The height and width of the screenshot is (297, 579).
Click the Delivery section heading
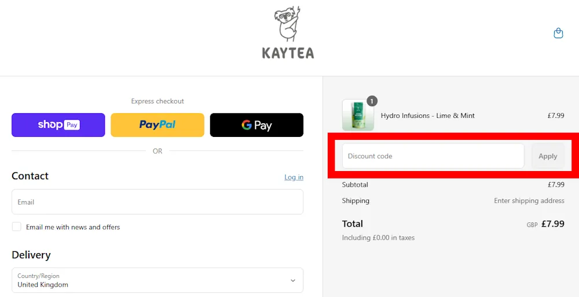coord(31,255)
